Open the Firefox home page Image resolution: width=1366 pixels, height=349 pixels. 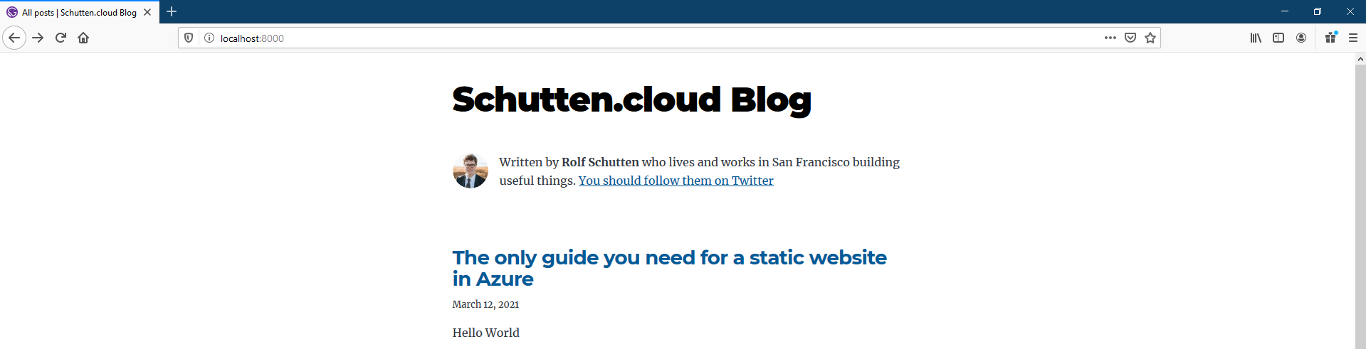click(83, 38)
